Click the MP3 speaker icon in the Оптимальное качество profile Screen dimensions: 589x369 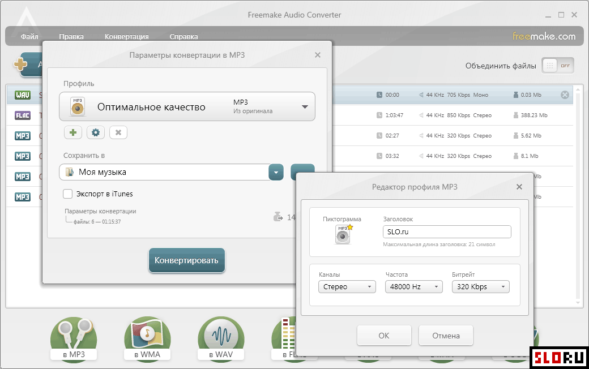(78, 106)
